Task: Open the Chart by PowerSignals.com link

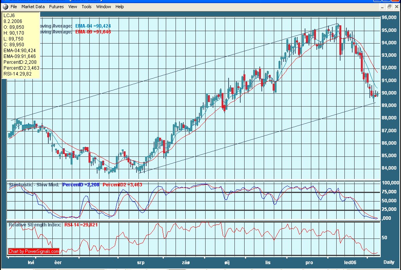Action: click(34, 251)
